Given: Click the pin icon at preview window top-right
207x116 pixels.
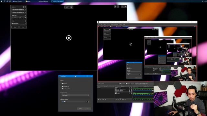Looking at the screenshot, I should 118,6.
